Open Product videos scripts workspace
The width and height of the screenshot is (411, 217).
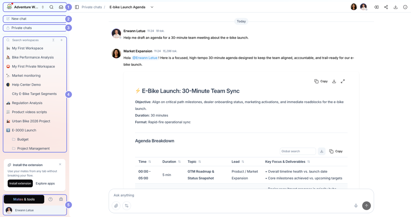click(x=35, y=112)
